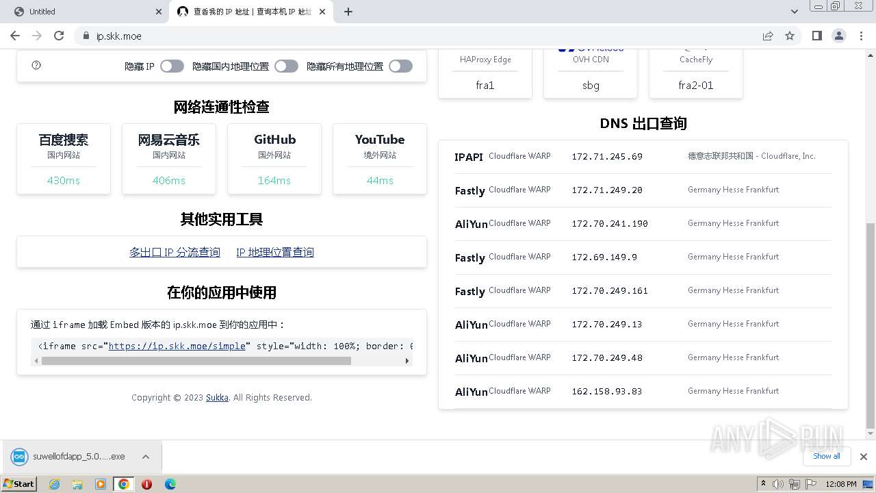876x493 pixels.
Task: Select the 网易云音乐 connectivity card
Action: [x=169, y=159]
